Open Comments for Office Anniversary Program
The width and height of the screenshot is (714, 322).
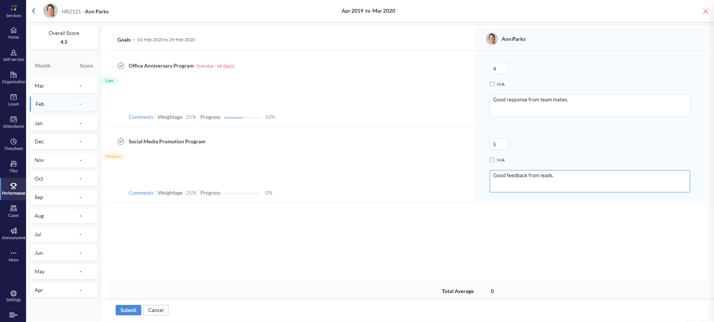(141, 117)
